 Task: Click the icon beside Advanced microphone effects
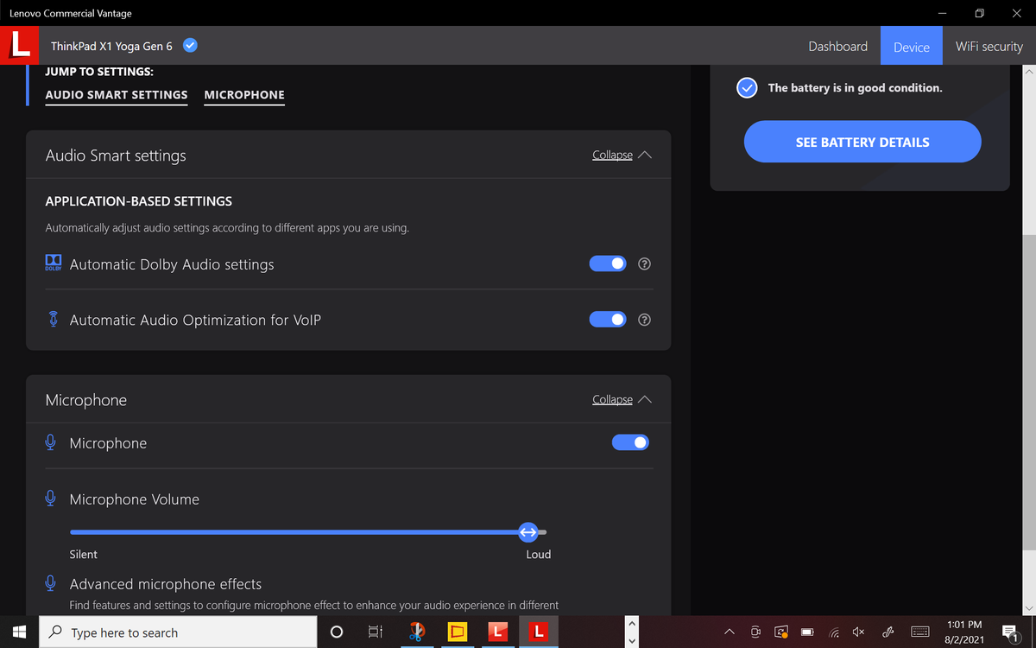pyautogui.click(x=51, y=583)
